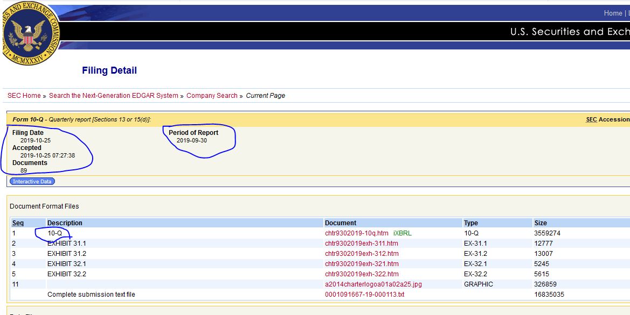This screenshot has height=315, width=630.
Task: Open complete submission file 0001091667-19-000113.txt
Action: click(x=364, y=295)
